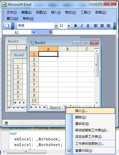Toggle Italic formatting
The width and height of the screenshot is (119, 155).
pyautogui.click(x=82, y=26)
